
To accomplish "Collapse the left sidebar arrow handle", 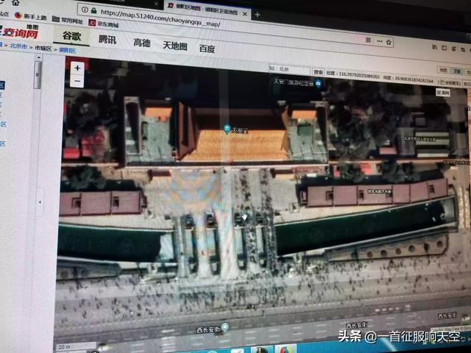I will pyautogui.click(x=40, y=202).
